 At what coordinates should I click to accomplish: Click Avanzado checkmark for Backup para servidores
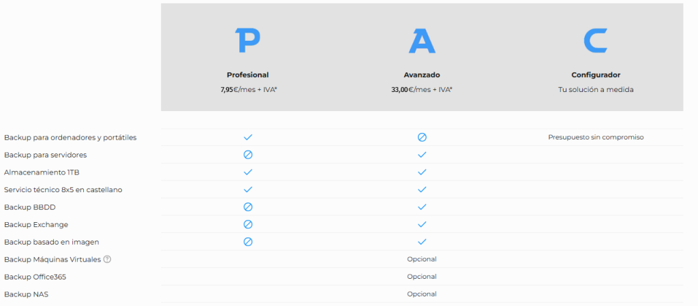tap(422, 155)
